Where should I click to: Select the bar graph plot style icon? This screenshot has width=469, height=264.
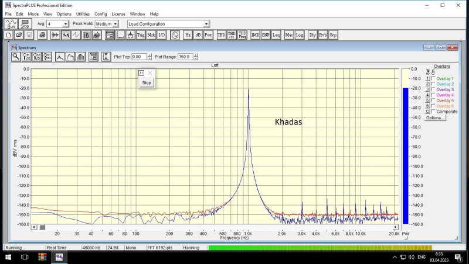coord(80,57)
